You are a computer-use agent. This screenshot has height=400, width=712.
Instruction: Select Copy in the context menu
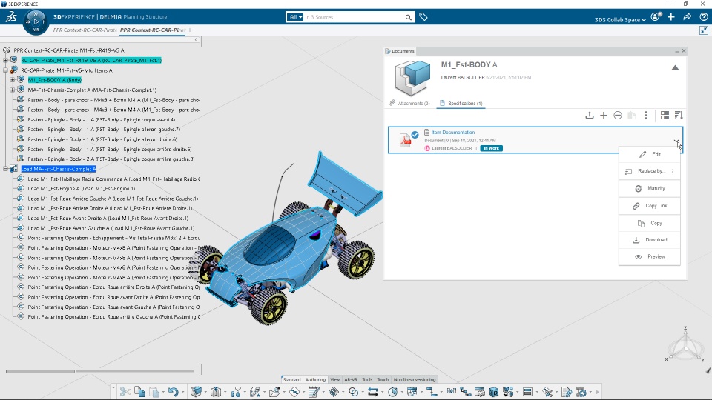click(x=650, y=223)
